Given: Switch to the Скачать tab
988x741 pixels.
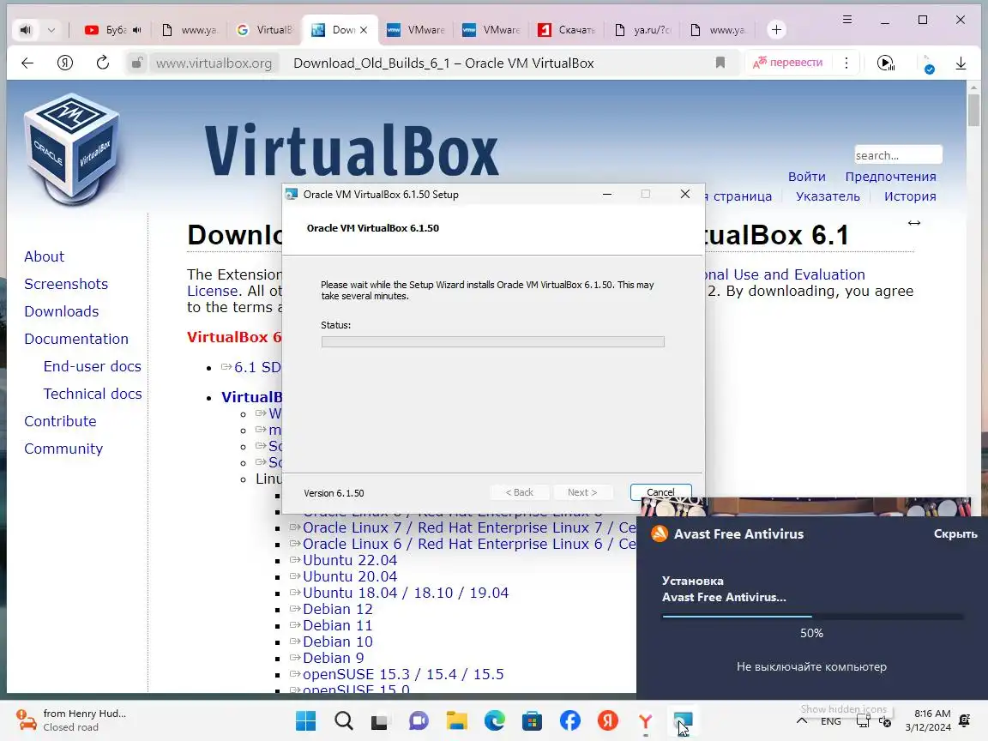Looking at the screenshot, I should [567, 30].
